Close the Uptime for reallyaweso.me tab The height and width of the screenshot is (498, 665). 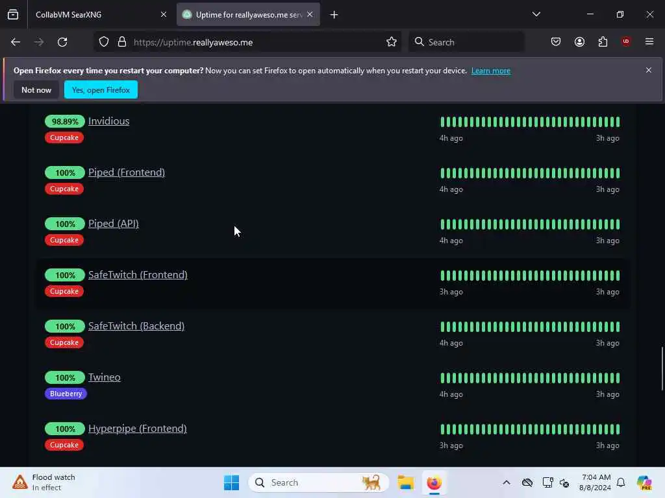point(310,14)
